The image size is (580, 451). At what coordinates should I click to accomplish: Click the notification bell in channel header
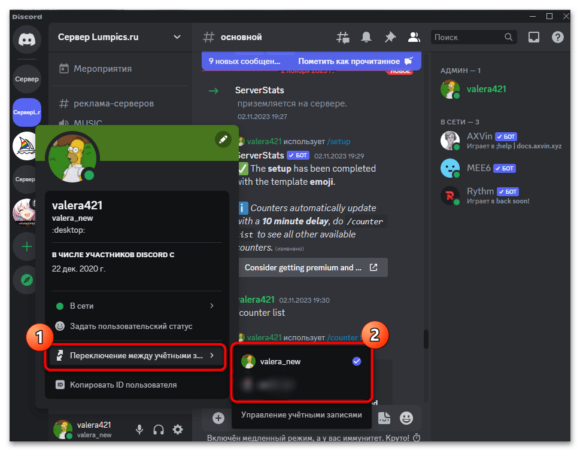click(366, 36)
